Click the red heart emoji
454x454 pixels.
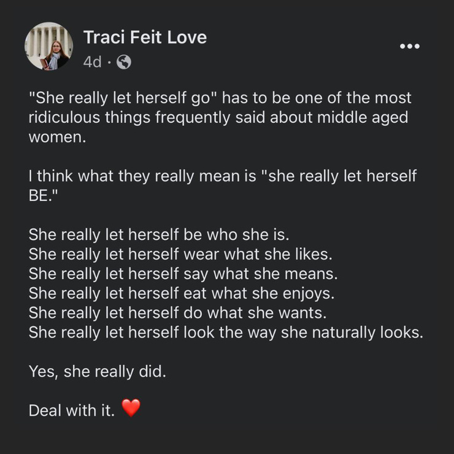[x=131, y=407]
